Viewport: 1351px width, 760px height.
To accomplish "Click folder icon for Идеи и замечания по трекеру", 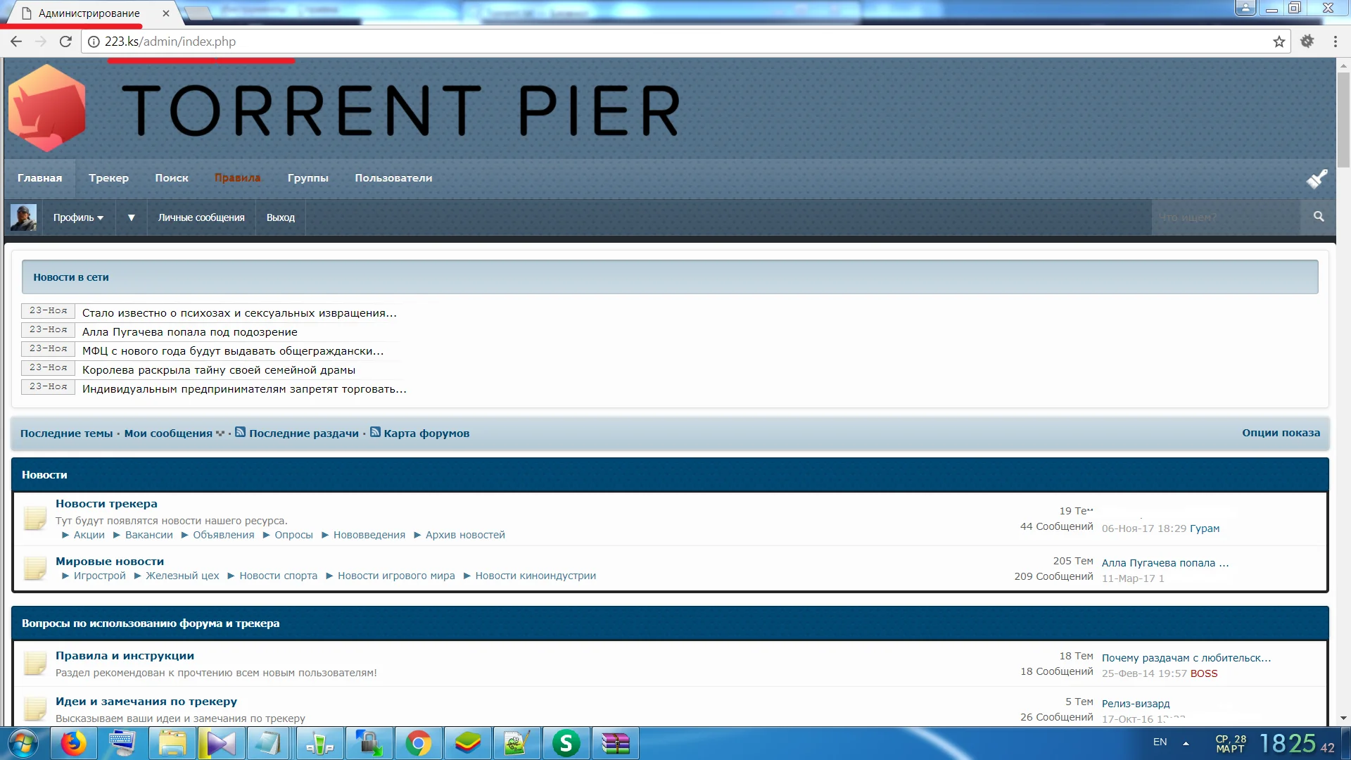I will tap(34, 709).
